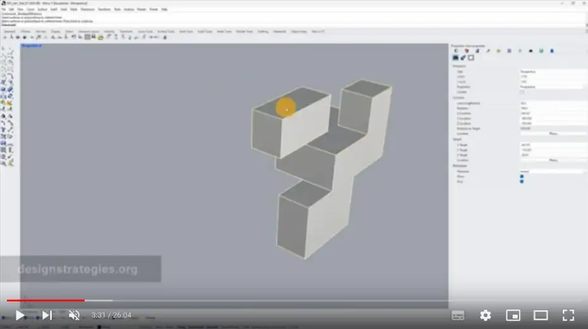Open the Help menu
This screenshot has width=588, height=329.
pyautogui.click(x=164, y=9)
